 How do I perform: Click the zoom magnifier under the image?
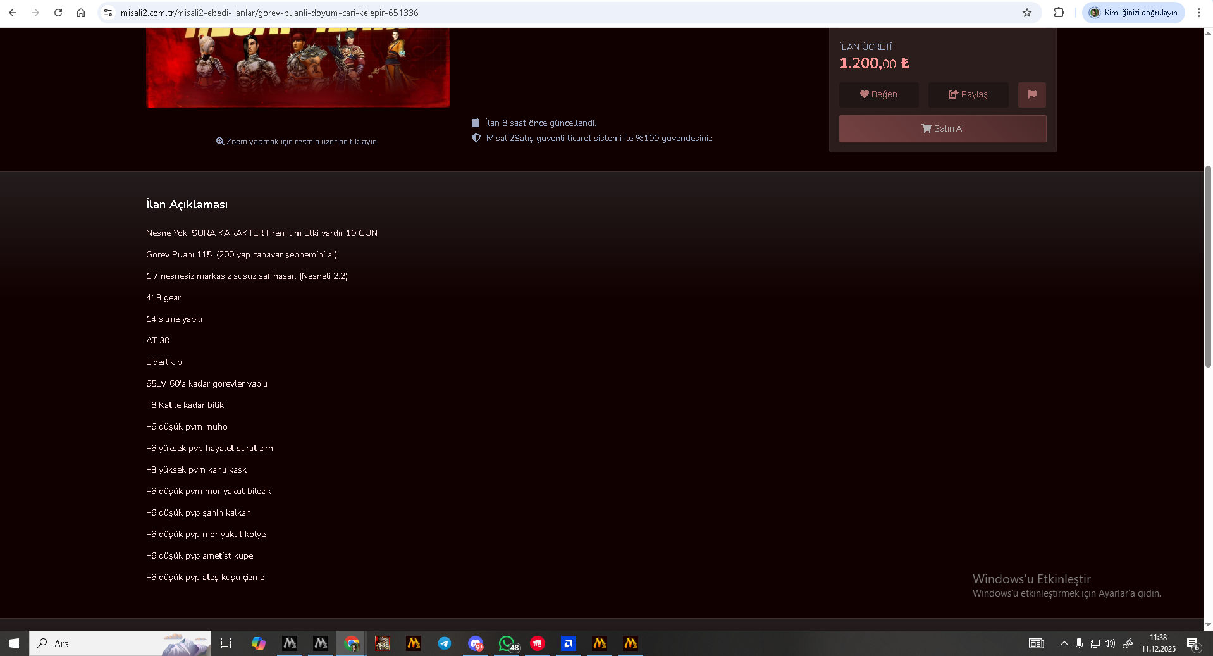220,141
